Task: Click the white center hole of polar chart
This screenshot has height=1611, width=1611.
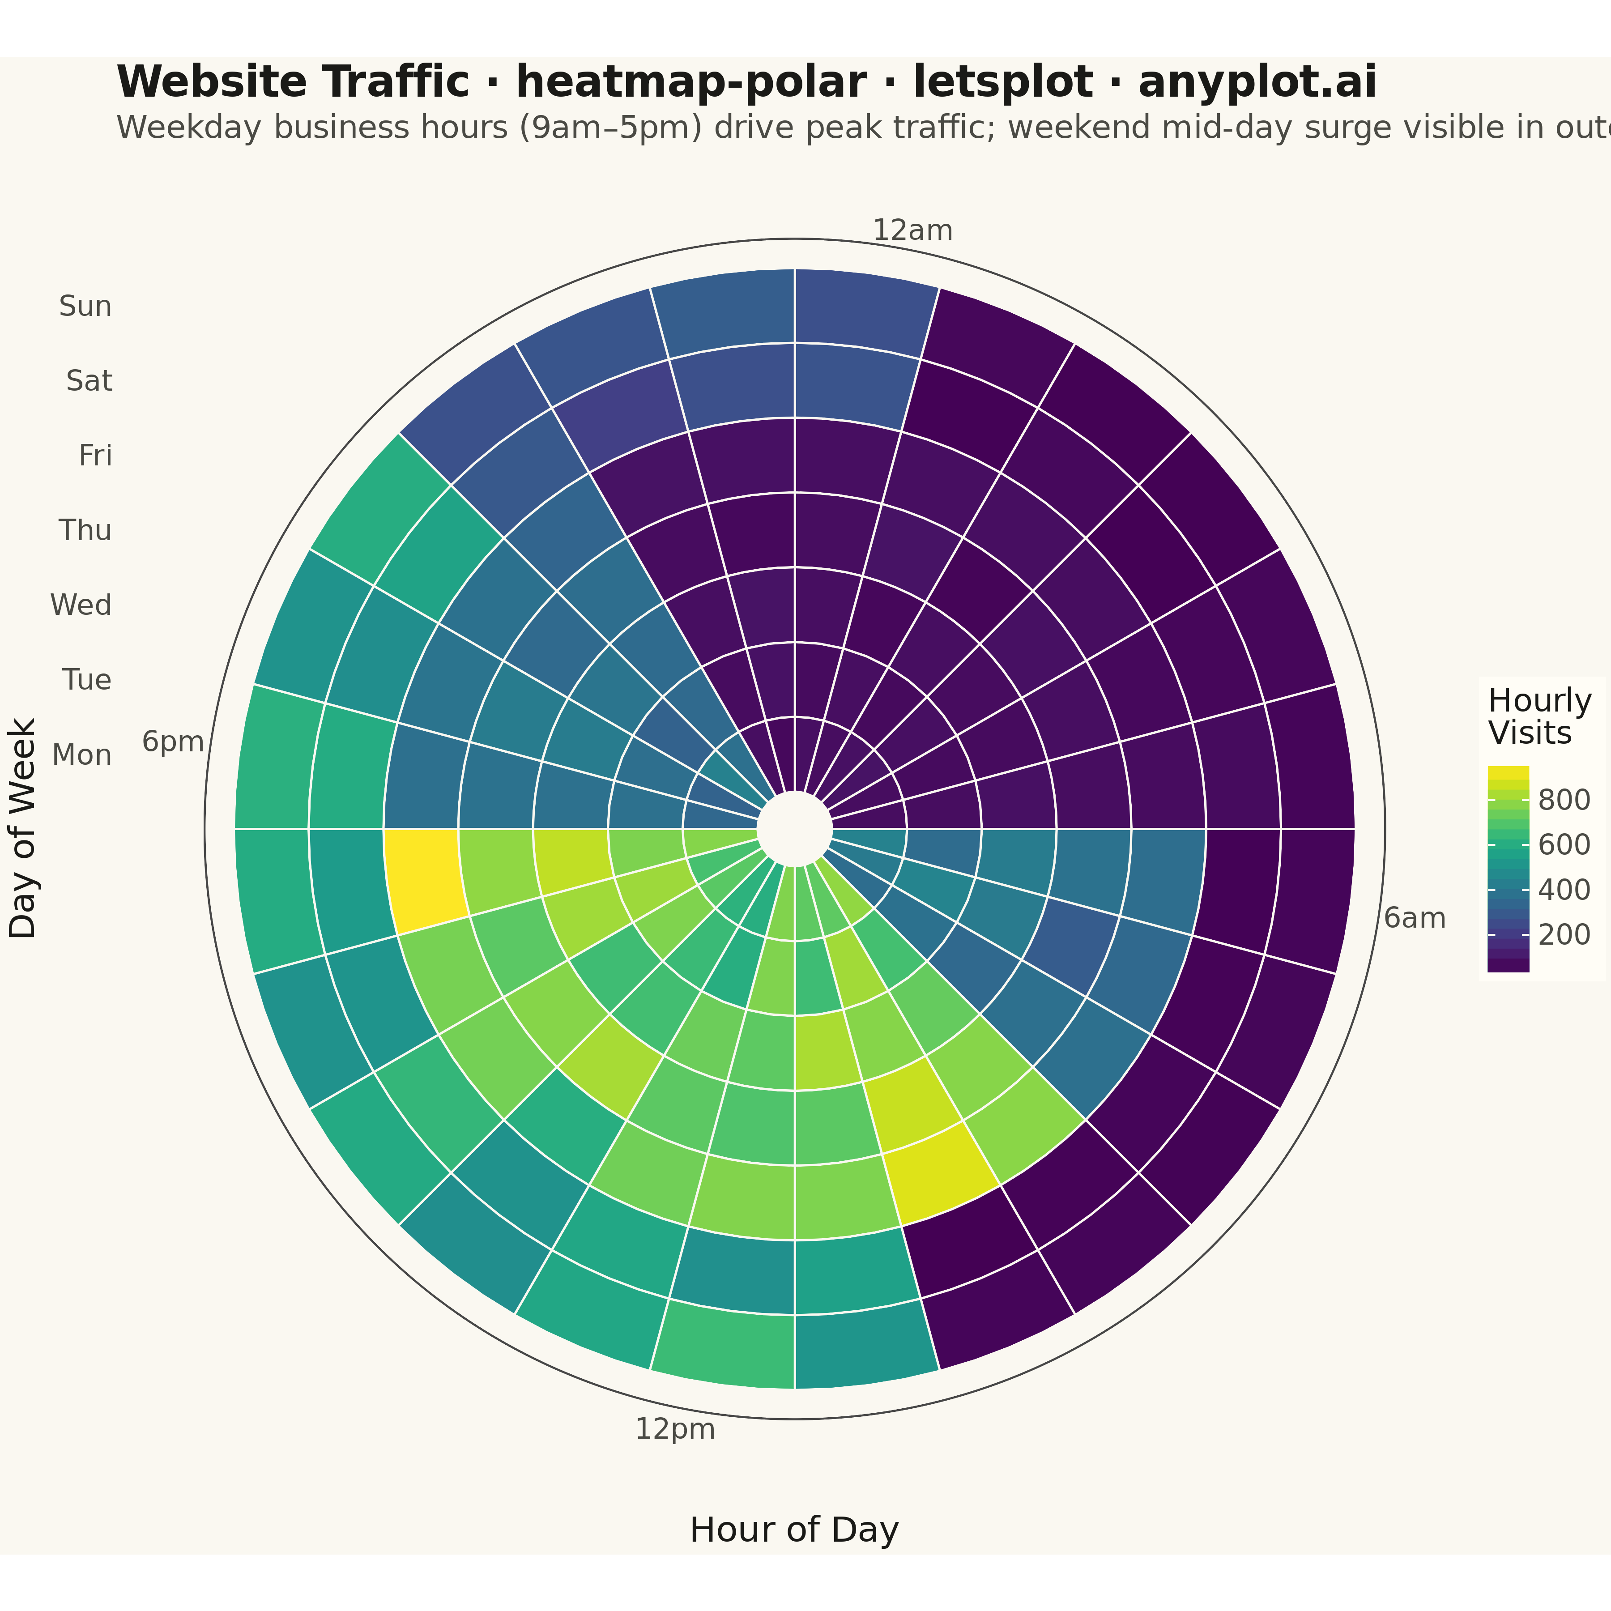Action: pos(795,829)
